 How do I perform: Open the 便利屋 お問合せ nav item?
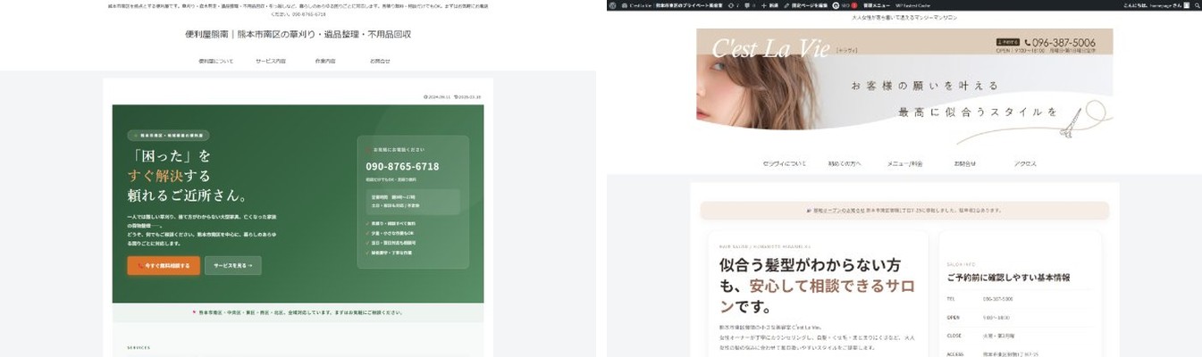point(380,61)
